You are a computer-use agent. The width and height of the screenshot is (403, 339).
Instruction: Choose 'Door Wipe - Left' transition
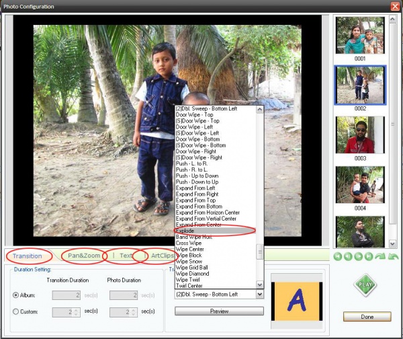tap(216, 127)
